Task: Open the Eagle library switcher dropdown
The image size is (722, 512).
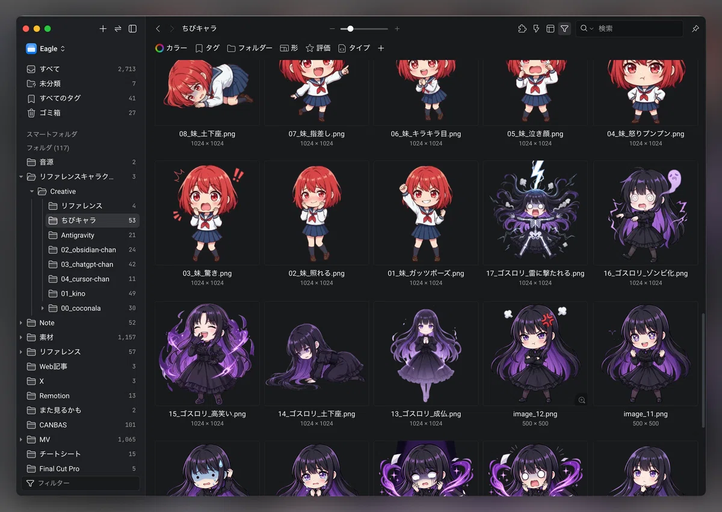Action: [x=46, y=49]
